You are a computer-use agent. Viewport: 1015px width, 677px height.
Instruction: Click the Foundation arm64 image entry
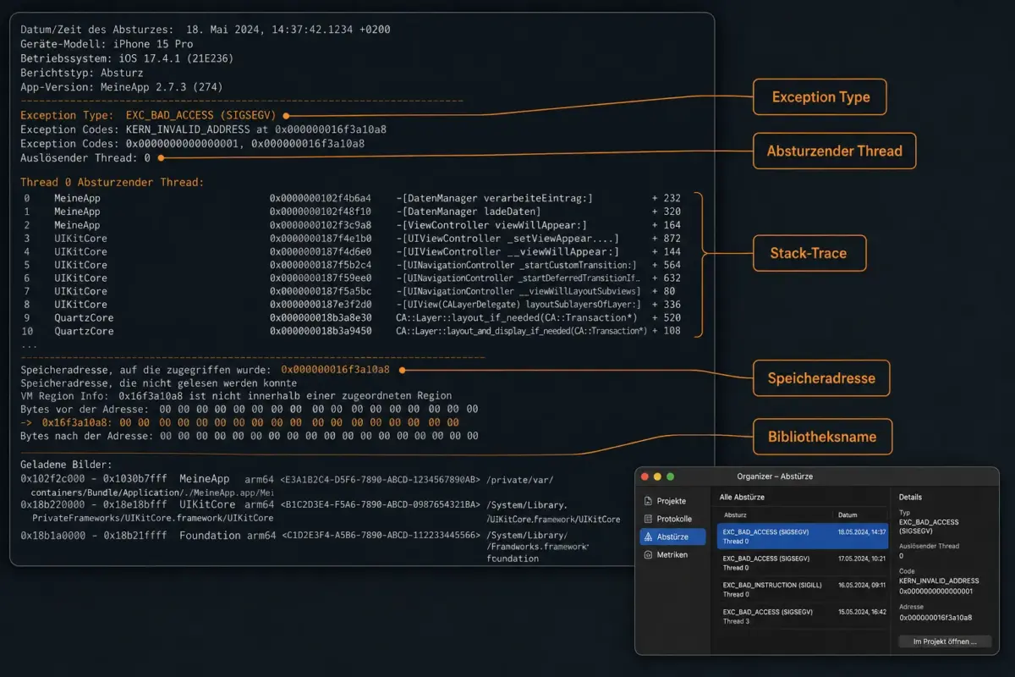304,547
